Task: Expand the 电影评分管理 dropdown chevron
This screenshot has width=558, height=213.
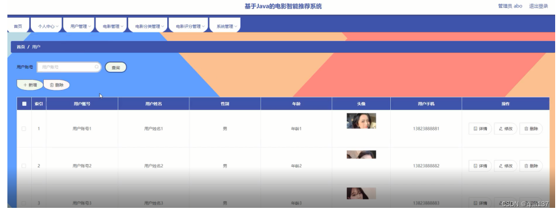Action: [203, 26]
